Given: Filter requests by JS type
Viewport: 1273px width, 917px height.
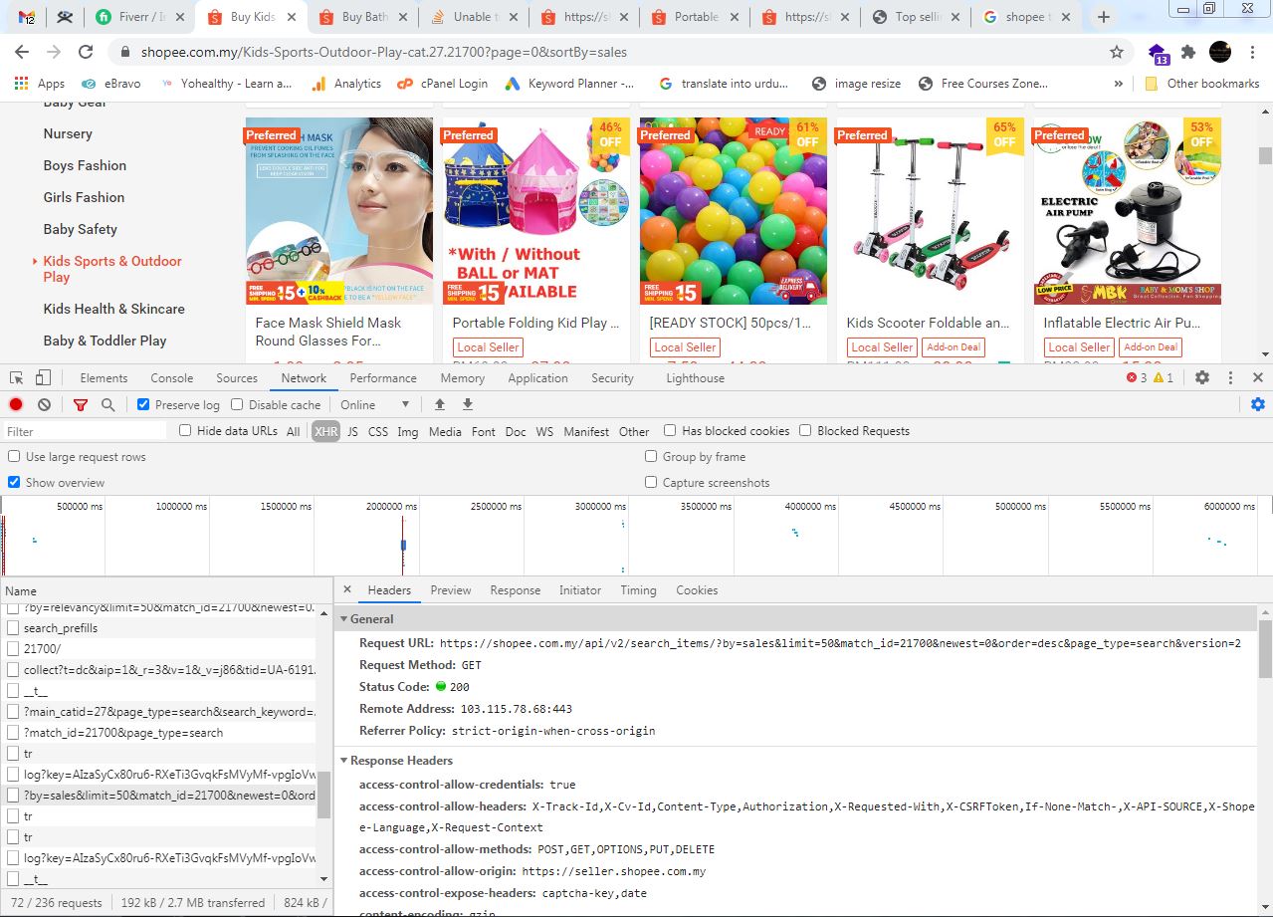Looking at the screenshot, I should (352, 431).
